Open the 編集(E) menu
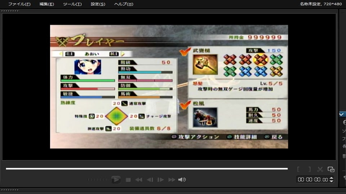The image size is (346, 194). 46,4
